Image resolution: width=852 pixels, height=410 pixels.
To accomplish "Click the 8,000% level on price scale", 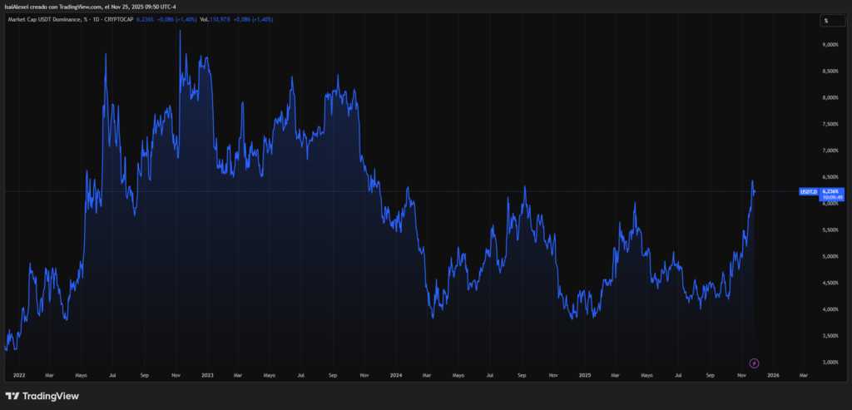I will point(829,97).
